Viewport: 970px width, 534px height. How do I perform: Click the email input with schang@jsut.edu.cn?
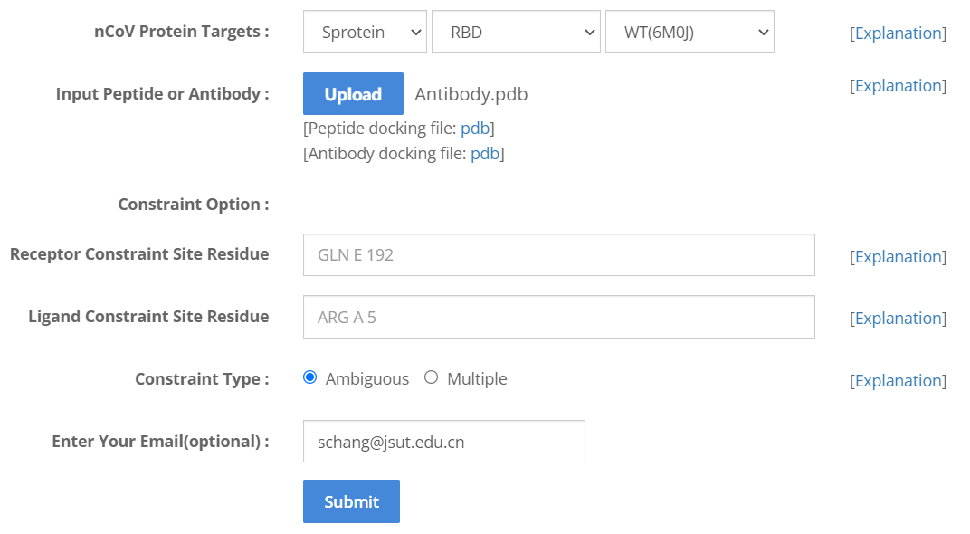(x=443, y=442)
